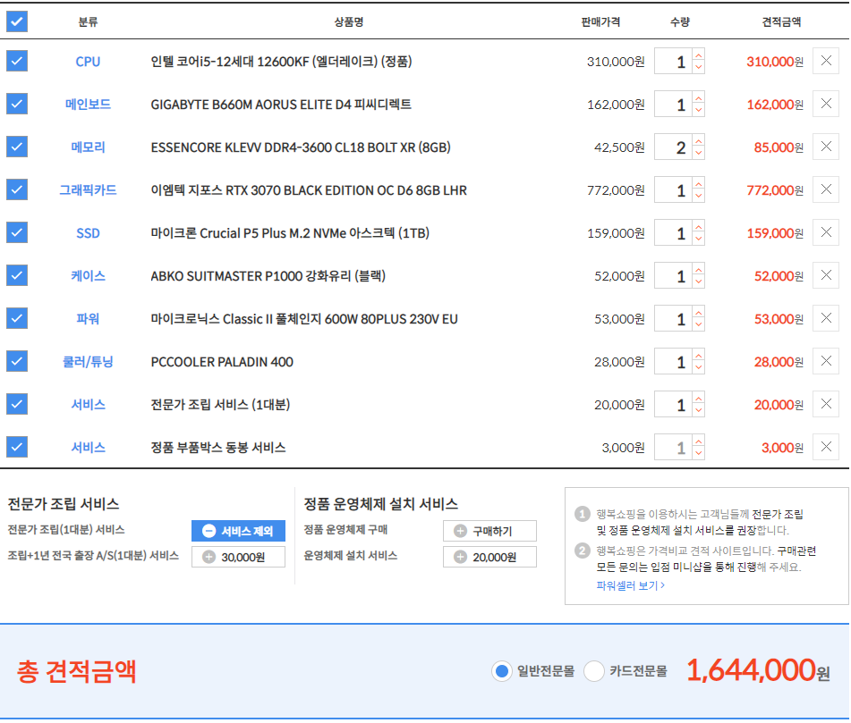Open the 쿨러/튜닝 category link
This screenshot has height=723, width=851.
coord(88,361)
